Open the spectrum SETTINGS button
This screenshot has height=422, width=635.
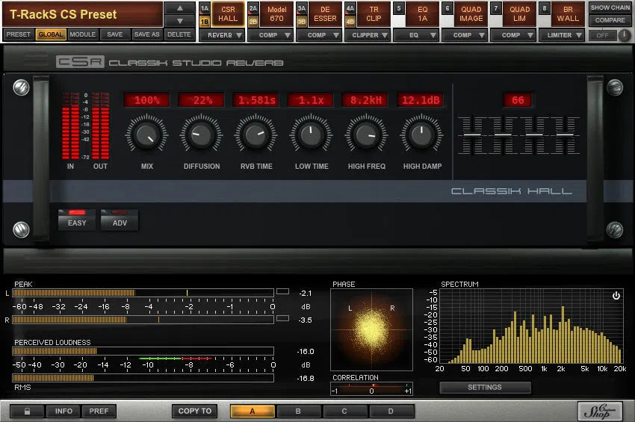[x=485, y=388]
